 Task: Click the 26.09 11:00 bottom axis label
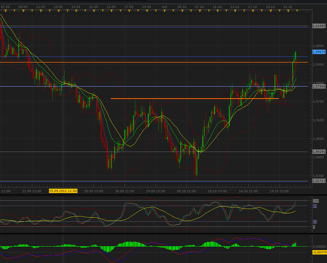pos(125,191)
